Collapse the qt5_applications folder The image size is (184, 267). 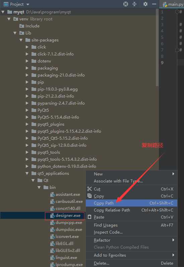click(x=27, y=173)
